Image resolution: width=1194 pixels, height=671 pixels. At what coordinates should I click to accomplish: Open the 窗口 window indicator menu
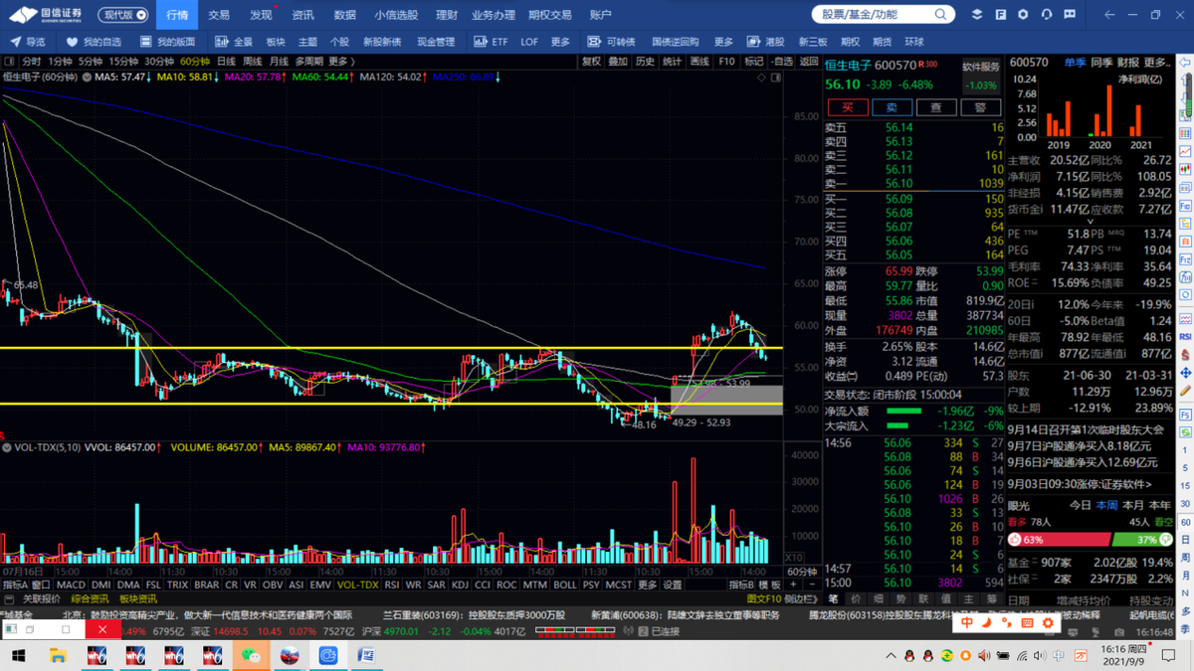click(x=41, y=586)
